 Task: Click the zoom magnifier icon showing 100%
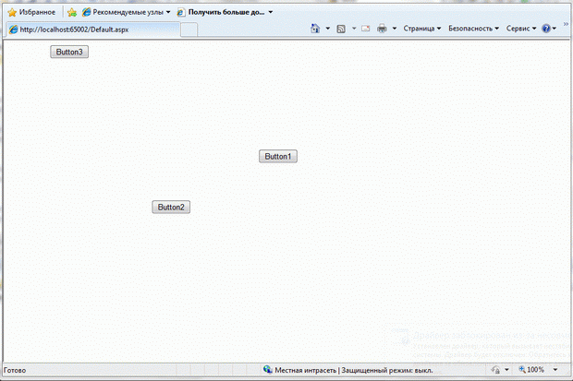coord(523,370)
